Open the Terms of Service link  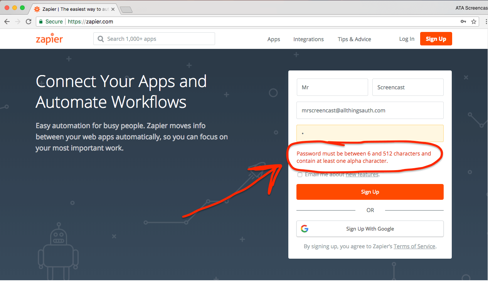point(414,246)
